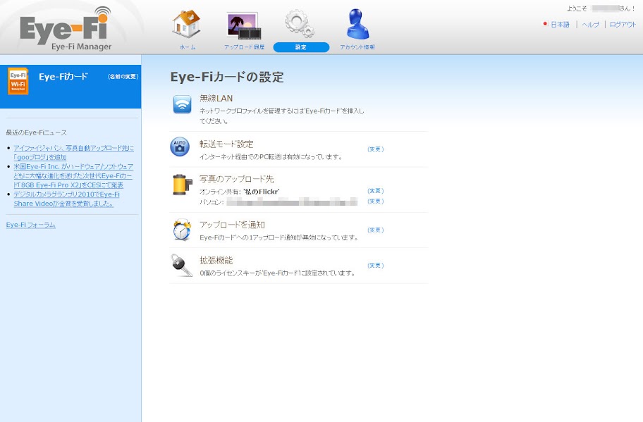Click the key extension features icon
This screenshot has height=422, width=643.
point(181,265)
